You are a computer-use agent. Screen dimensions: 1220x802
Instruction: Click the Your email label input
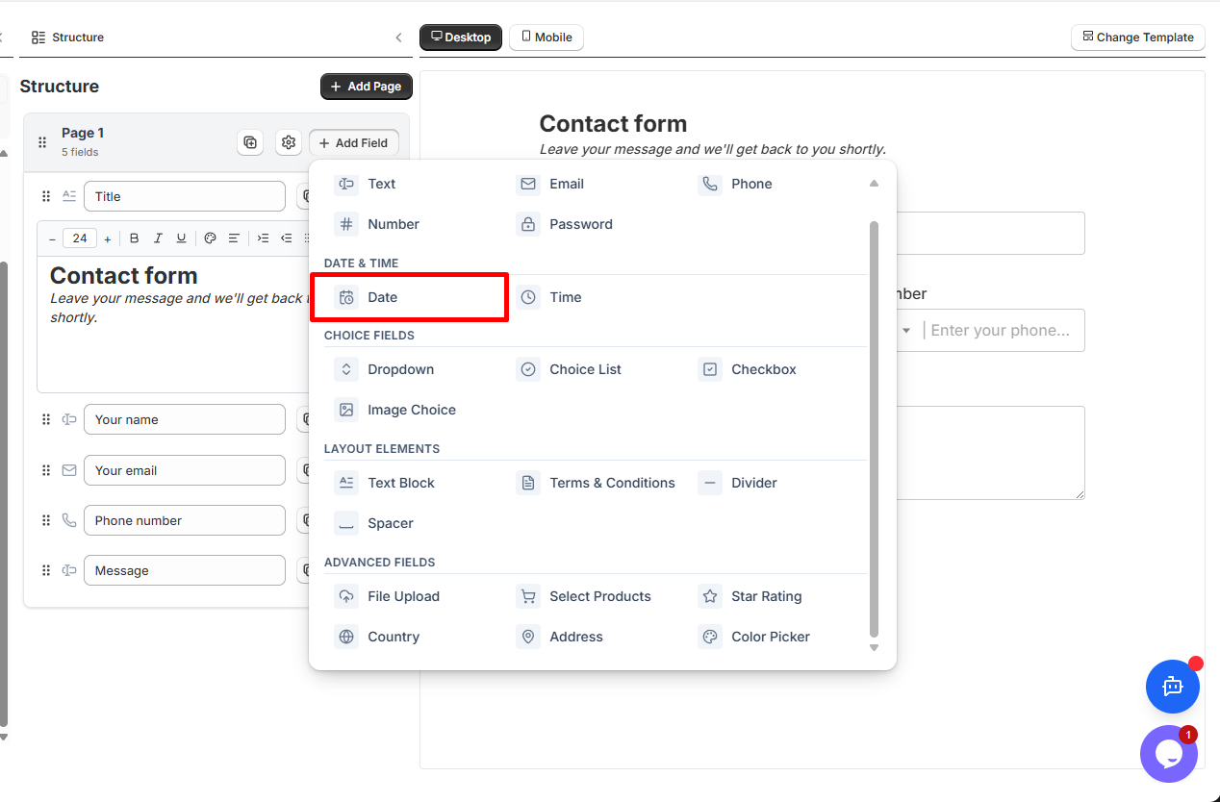point(185,470)
